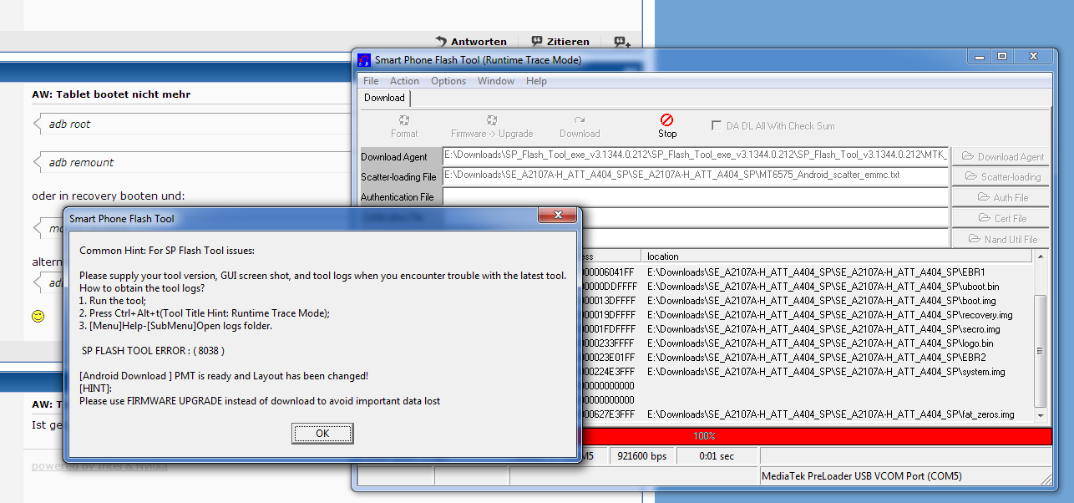This screenshot has width=1074, height=503.
Task: Click the OK button in error dialog
Action: click(322, 433)
